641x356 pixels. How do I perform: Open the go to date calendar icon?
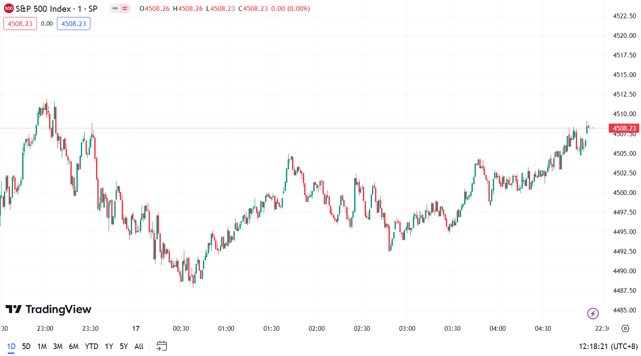162,346
